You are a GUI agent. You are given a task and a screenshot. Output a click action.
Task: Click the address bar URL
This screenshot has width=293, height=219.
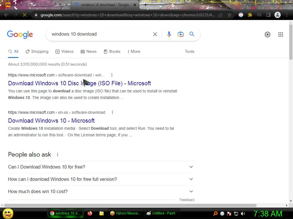127,15
